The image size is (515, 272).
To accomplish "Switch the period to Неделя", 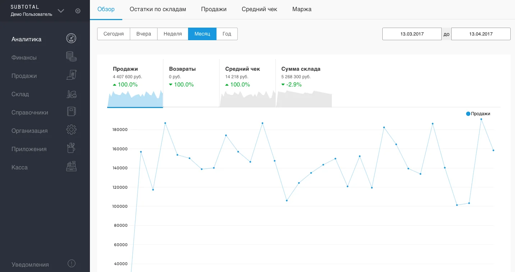I will point(173,34).
